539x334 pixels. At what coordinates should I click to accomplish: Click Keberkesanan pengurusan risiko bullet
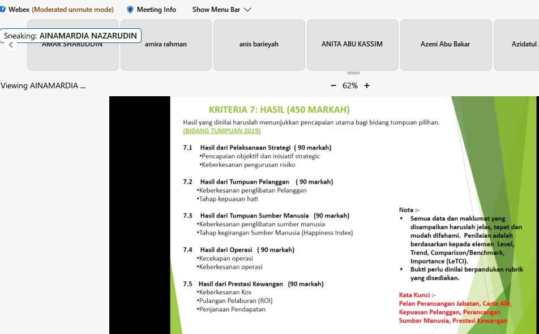point(247,165)
